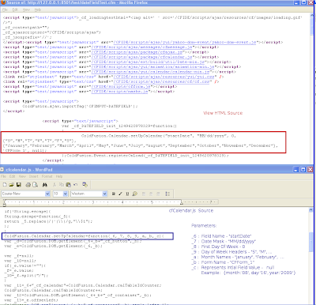Screen dimensions: 316x305
Task: Open WordPad Insert menu
Action: click(33, 176)
